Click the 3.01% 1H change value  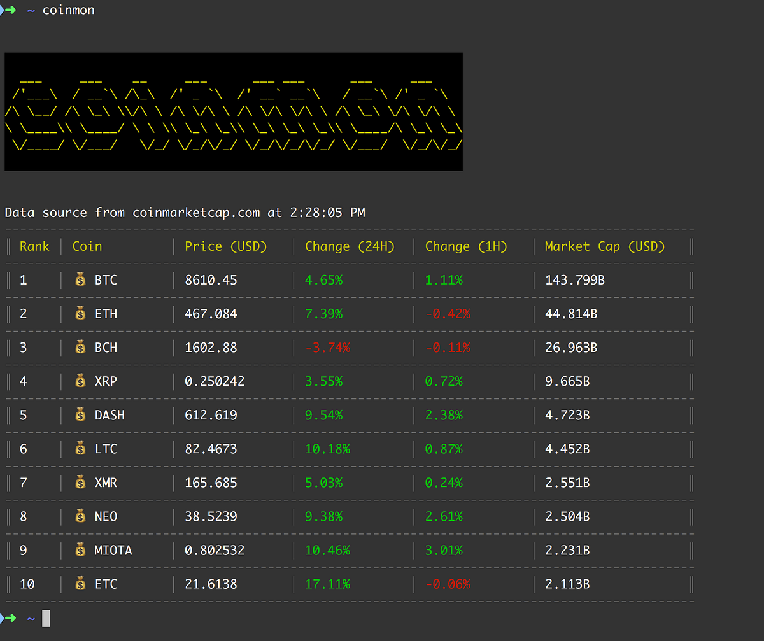444,550
